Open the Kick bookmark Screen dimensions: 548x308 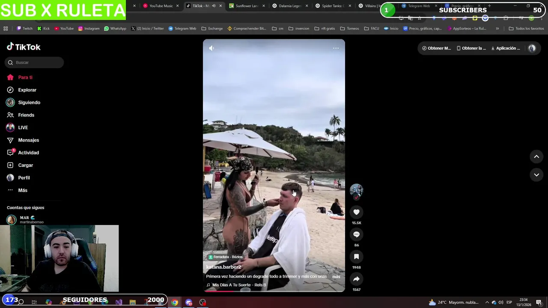click(x=43, y=29)
